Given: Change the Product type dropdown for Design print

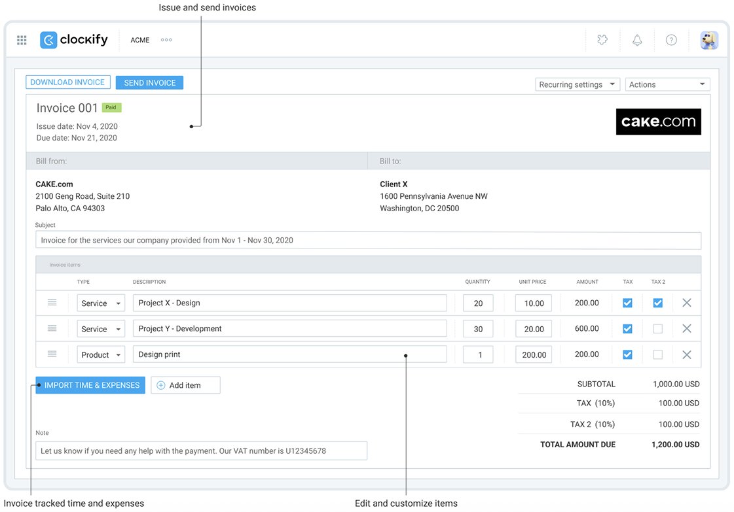Looking at the screenshot, I should click(x=100, y=354).
